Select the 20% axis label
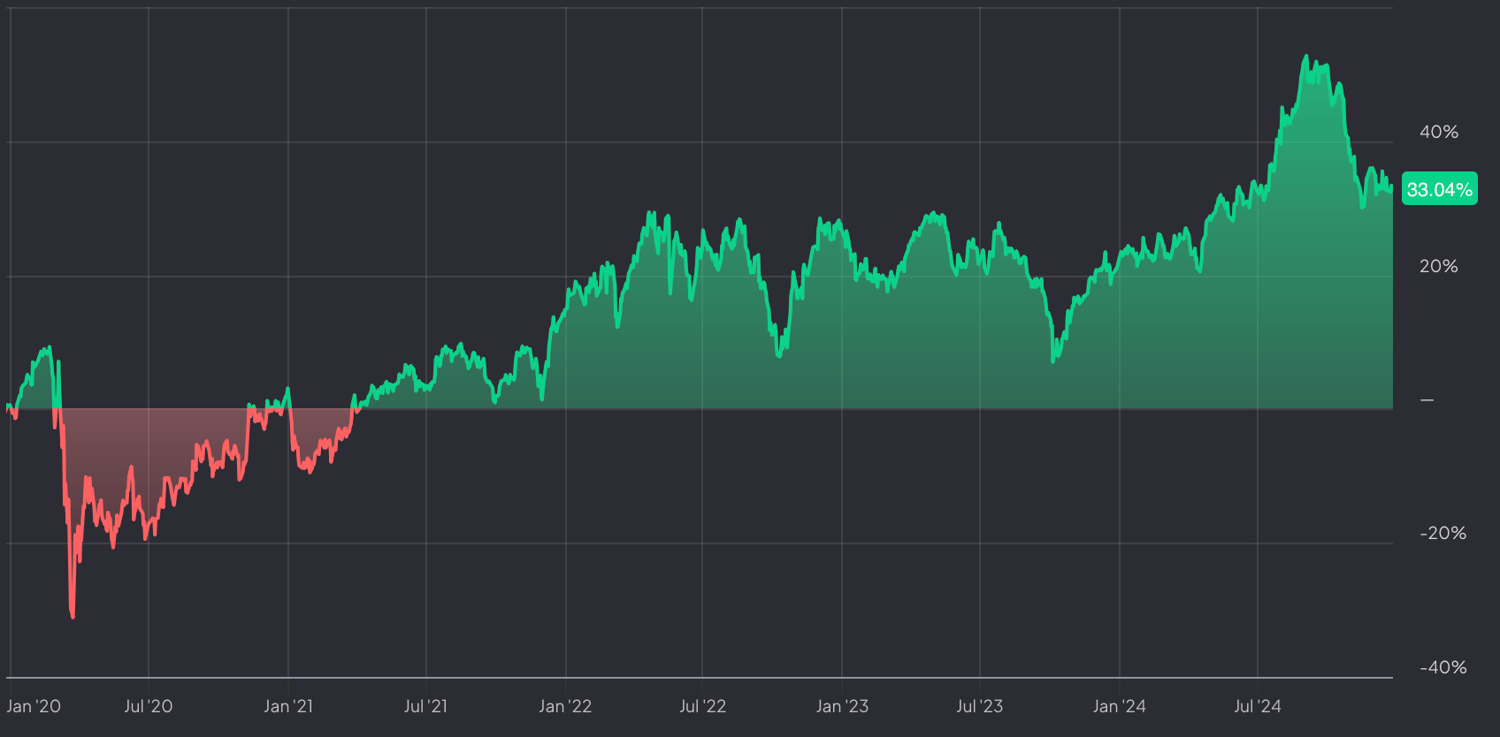The width and height of the screenshot is (1500, 737). pyautogui.click(x=1439, y=266)
